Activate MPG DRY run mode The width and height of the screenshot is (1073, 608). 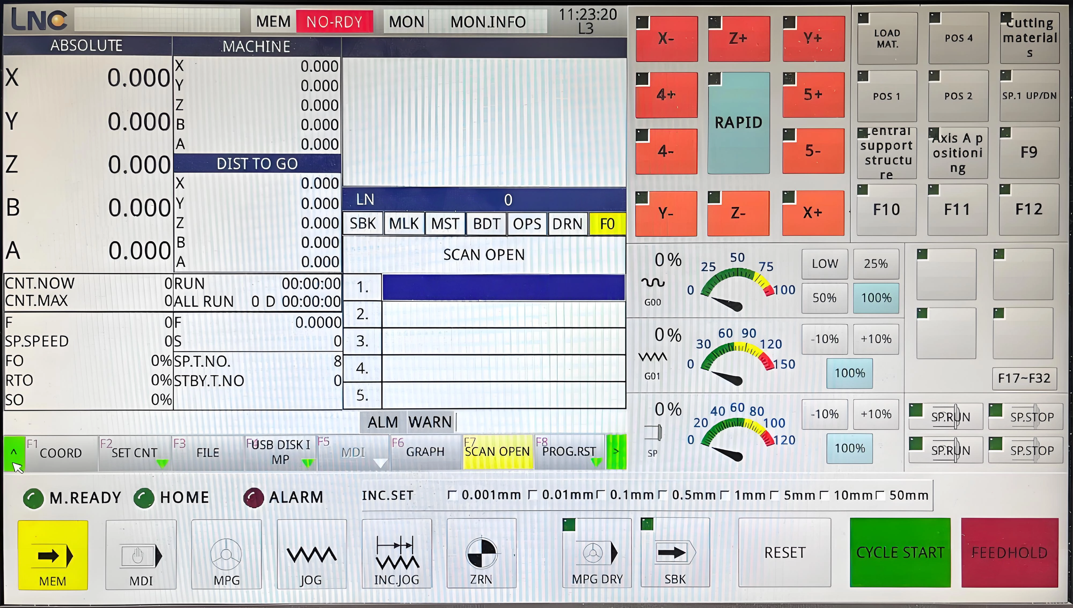click(x=597, y=553)
